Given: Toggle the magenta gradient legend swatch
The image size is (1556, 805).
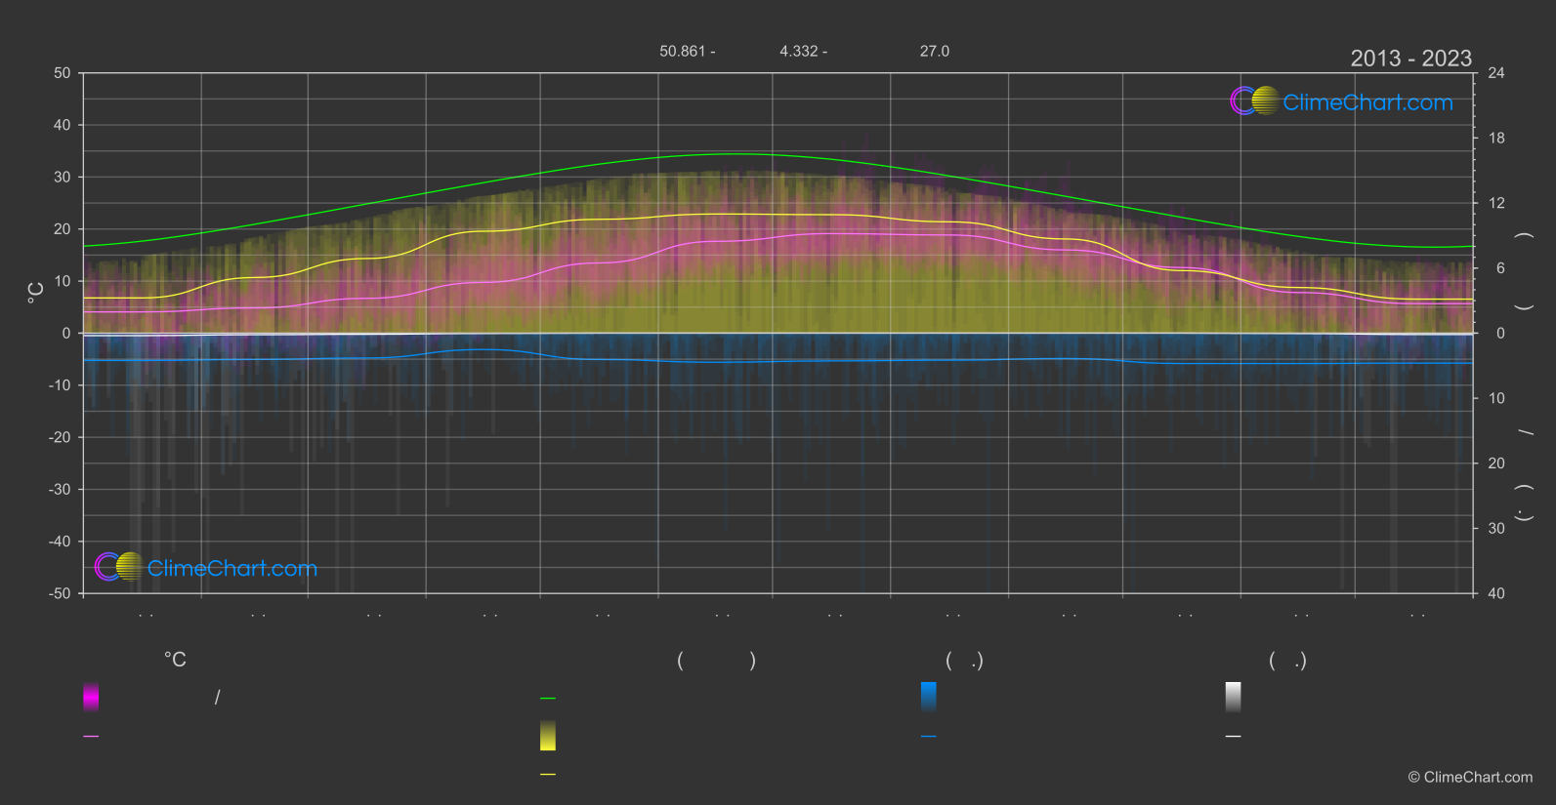Looking at the screenshot, I should pos(91,697).
